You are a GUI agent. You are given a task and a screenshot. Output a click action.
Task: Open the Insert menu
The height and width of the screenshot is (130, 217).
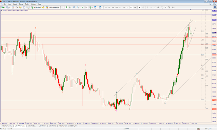(x=15, y=4)
